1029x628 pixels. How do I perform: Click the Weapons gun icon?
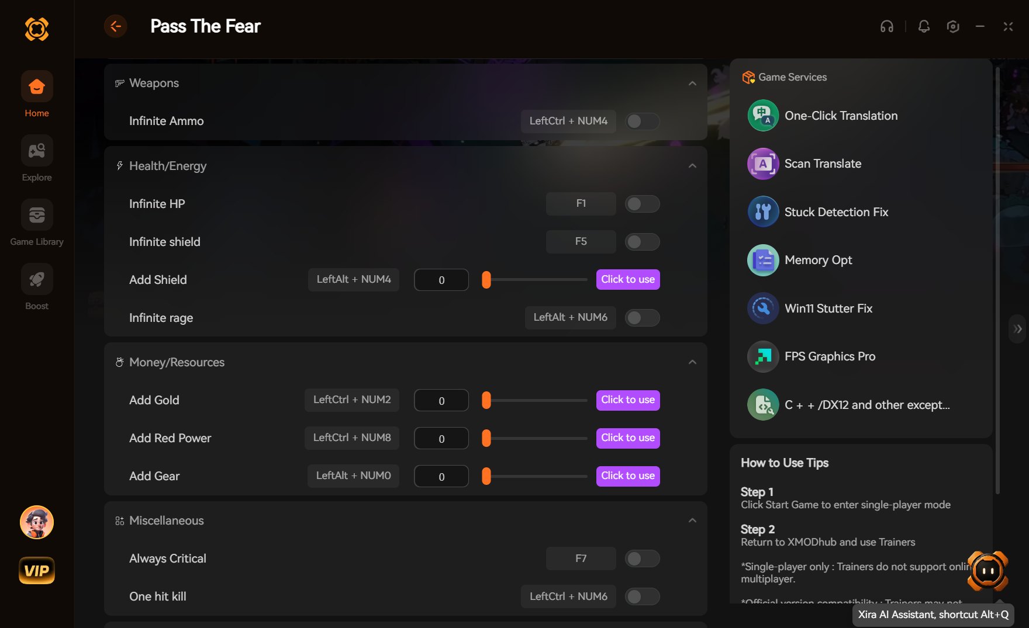tap(120, 83)
